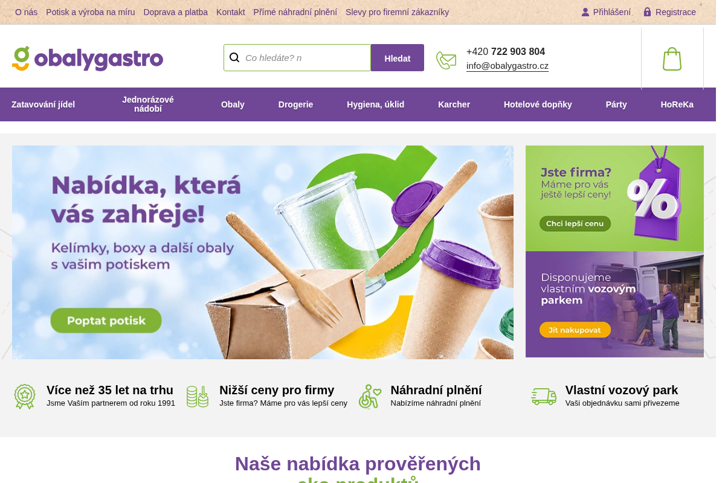Click the yellow Jít nakupovat button
This screenshot has height=483, width=725.
[x=575, y=330]
